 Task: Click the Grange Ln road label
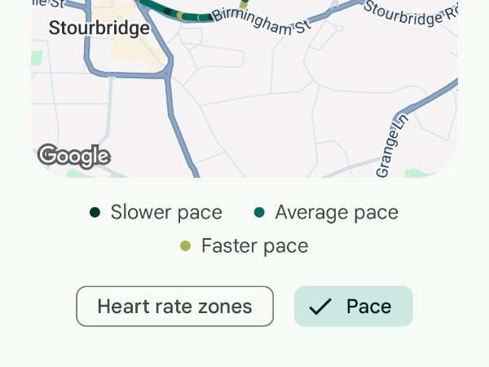click(x=391, y=147)
